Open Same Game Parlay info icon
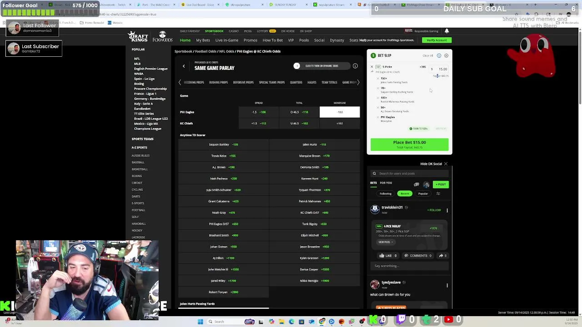The height and width of the screenshot is (327, 582). (355, 66)
